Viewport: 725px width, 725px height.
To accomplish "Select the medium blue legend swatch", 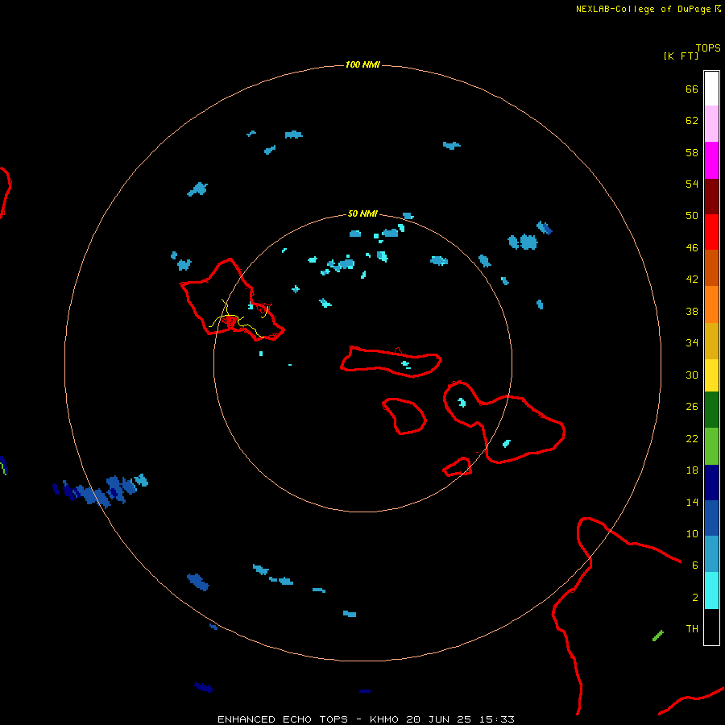I will tap(711, 518).
